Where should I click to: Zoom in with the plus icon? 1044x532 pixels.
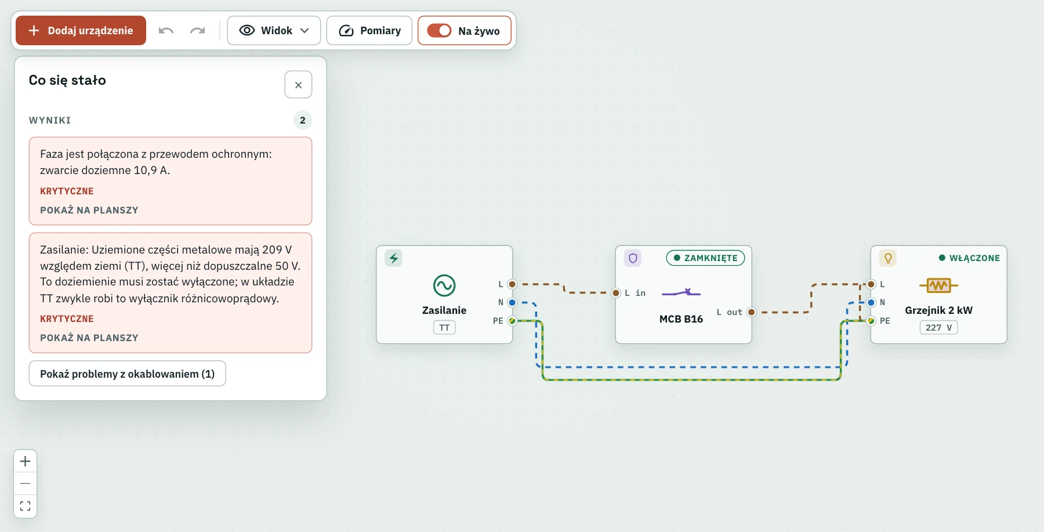coord(25,461)
